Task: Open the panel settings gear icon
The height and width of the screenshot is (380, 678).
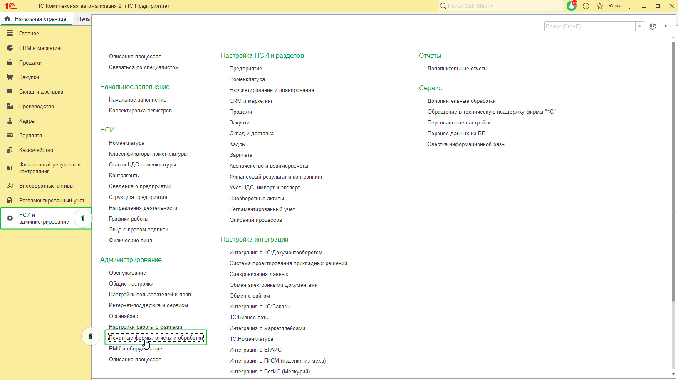Action: coord(653,26)
